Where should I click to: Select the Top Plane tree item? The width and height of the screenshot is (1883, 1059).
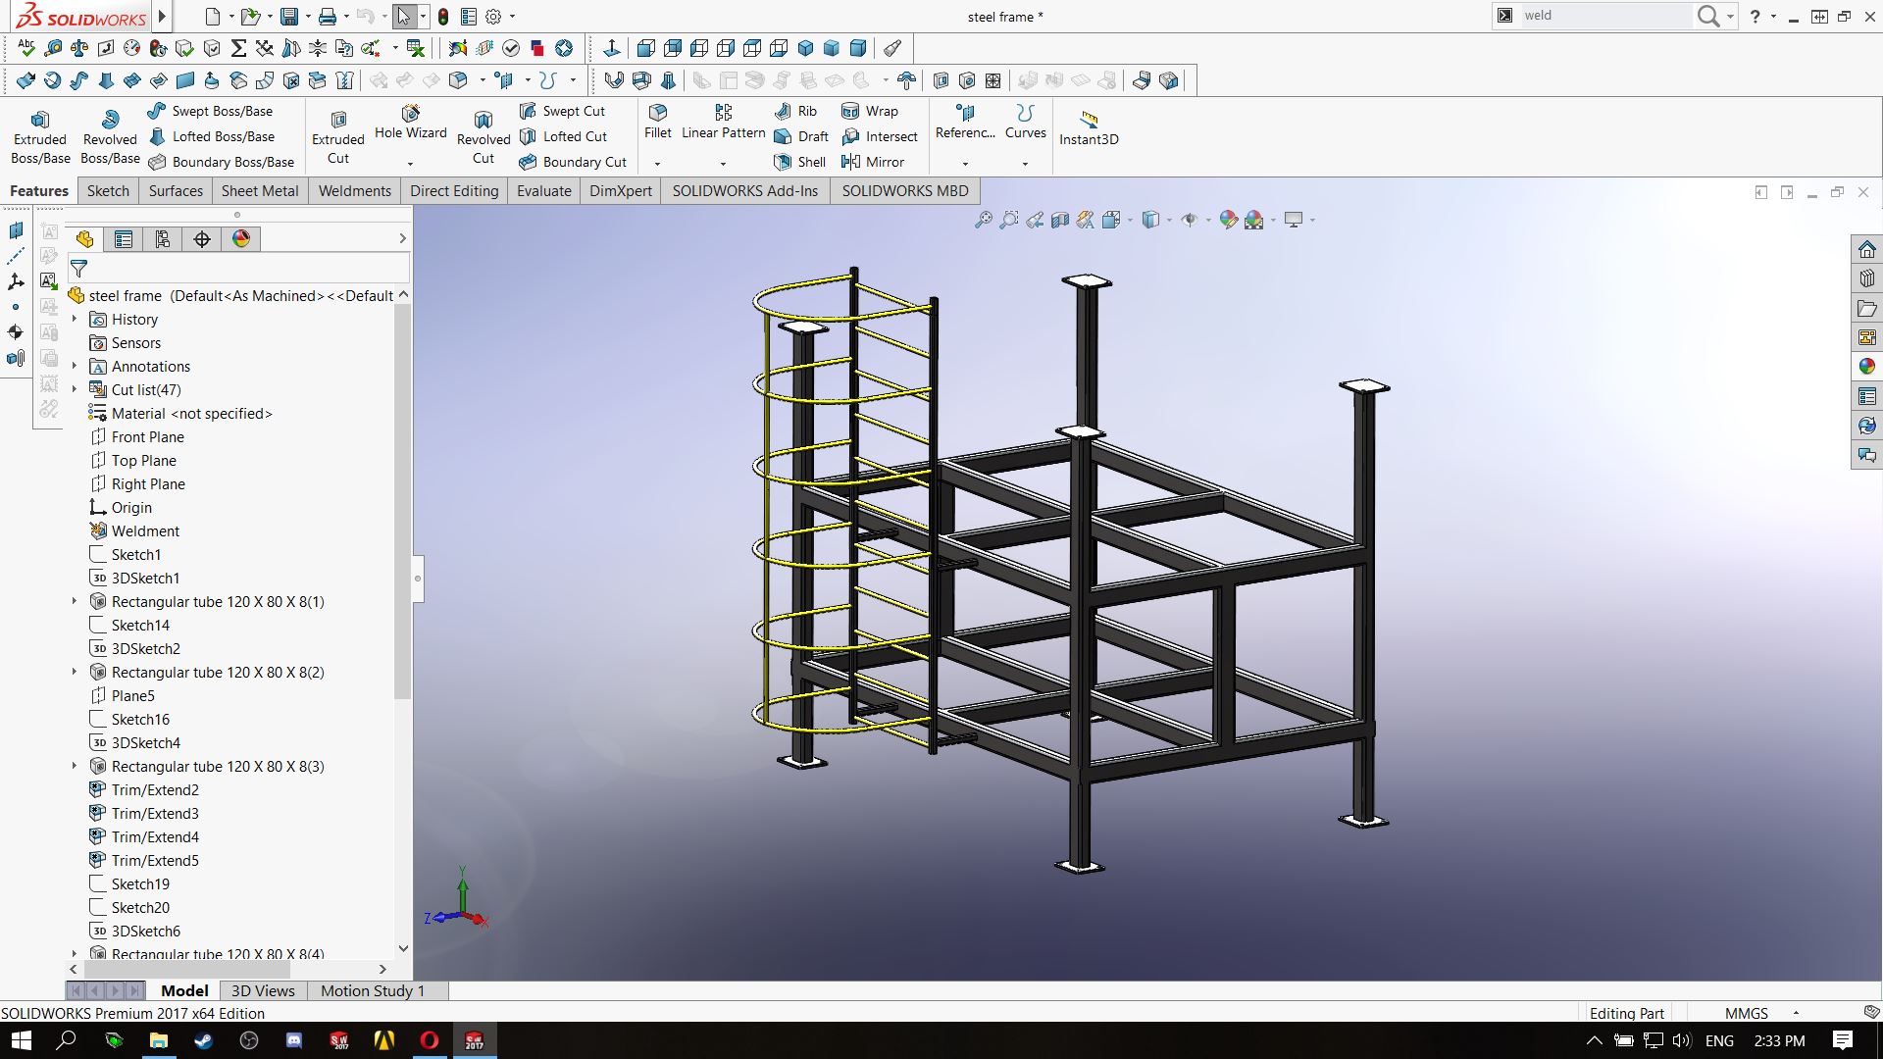[143, 460]
